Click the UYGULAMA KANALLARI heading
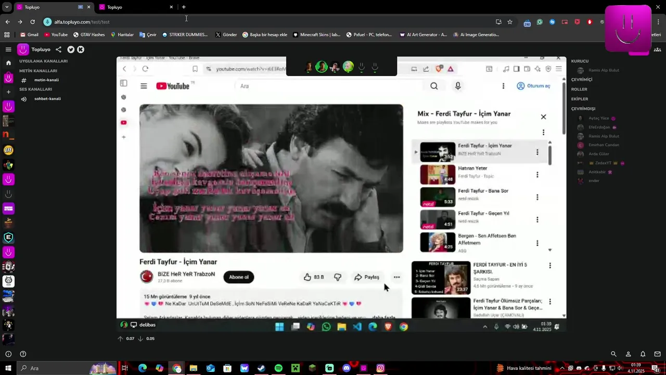 (43, 61)
